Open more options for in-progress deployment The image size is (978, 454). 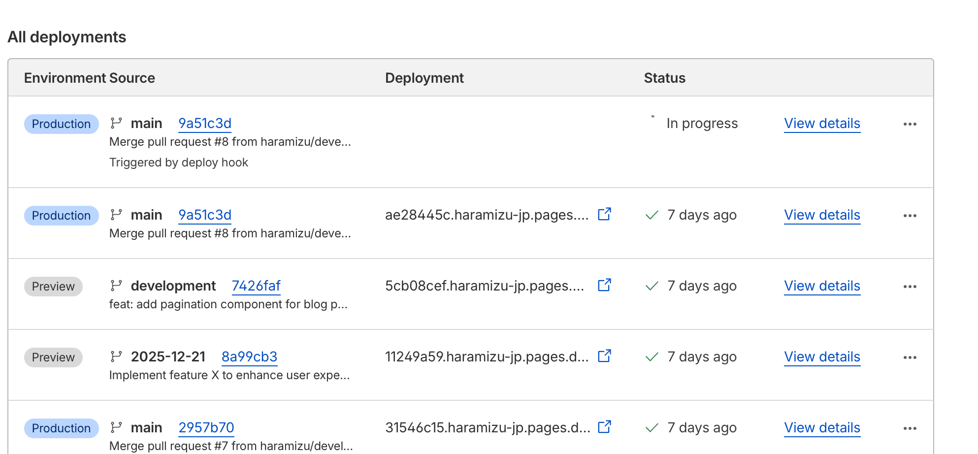(910, 124)
